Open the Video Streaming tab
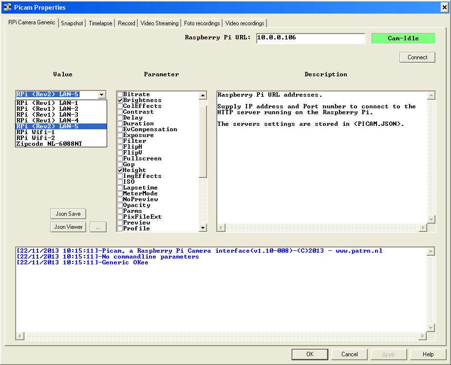 tap(159, 23)
